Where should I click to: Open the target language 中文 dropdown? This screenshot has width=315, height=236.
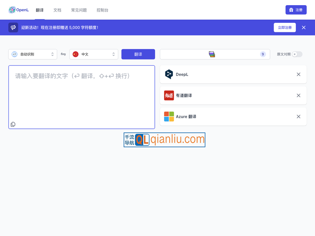pos(94,54)
